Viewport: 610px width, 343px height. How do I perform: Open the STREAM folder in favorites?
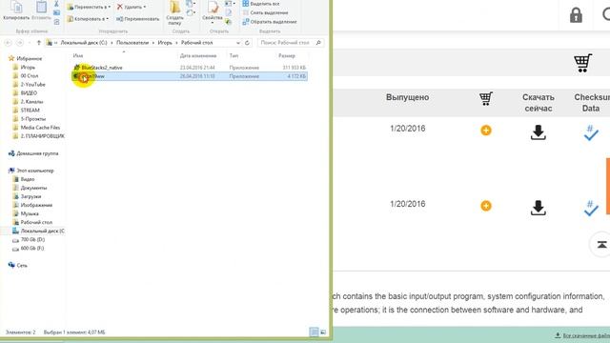point(30,111)
